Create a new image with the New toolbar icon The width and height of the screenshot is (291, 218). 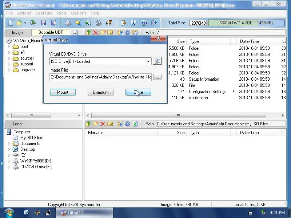tap(11, 23)
